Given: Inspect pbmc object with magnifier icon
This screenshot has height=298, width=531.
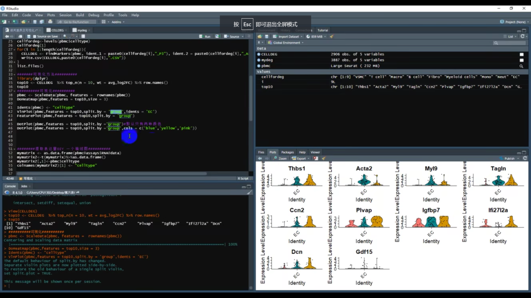Looking at the screenshot, I should (x=522, y=66).
